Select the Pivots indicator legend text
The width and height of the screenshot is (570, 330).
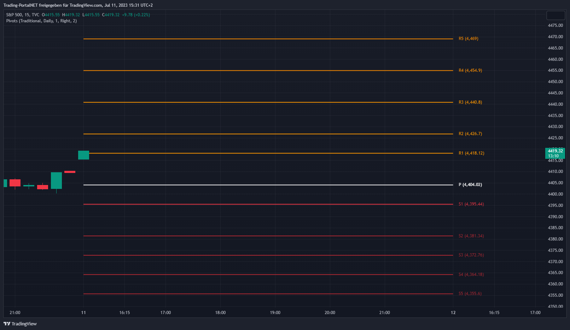(x=41, y=21)
